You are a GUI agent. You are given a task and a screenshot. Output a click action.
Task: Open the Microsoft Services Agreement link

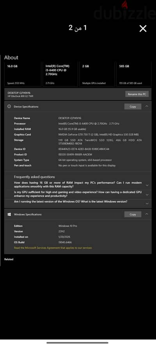tap(53, 248)
